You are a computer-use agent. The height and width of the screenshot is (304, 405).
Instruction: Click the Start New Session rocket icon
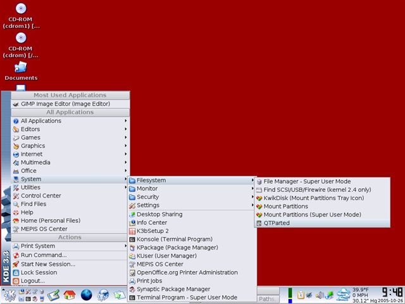click(x=16, y=264)
